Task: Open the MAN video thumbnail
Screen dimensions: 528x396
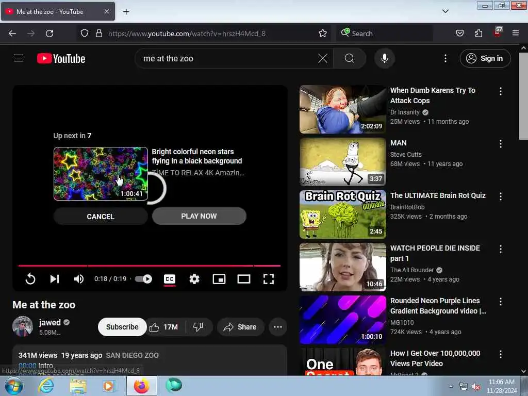Action: 343,161
